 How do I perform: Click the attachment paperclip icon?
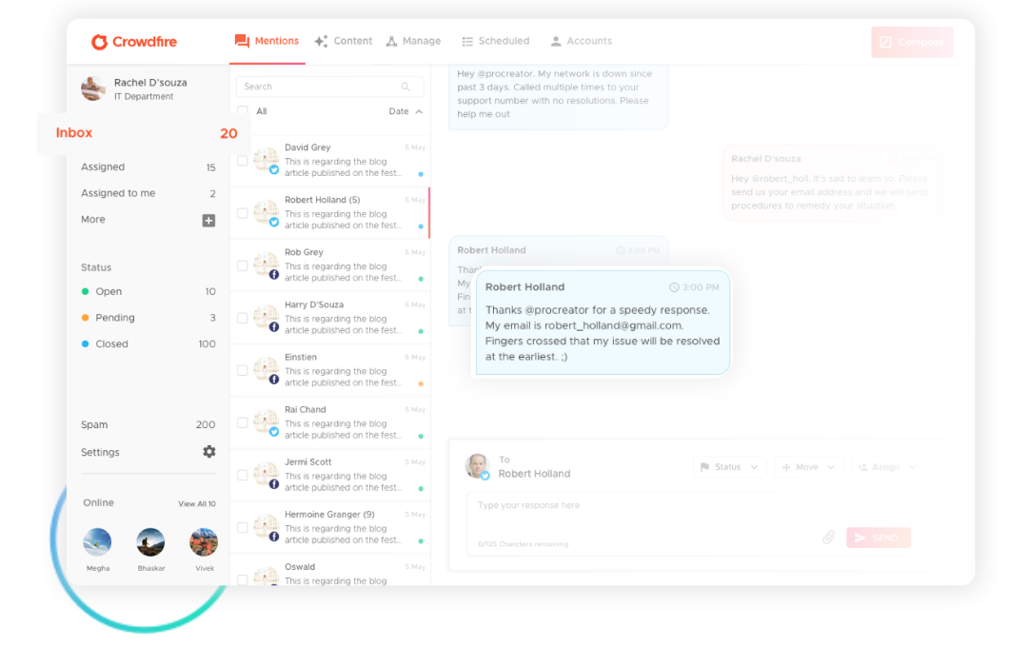(x=829, y=538)
